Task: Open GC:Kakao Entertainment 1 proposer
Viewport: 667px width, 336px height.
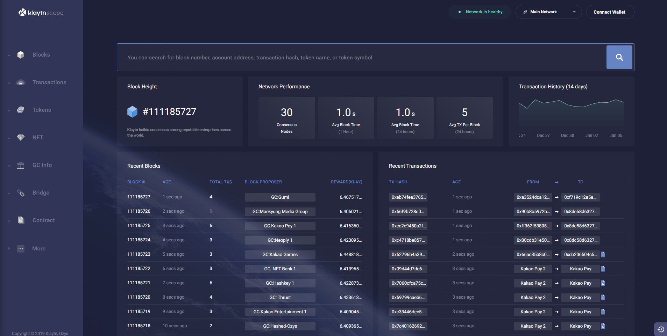Action: 280,312
